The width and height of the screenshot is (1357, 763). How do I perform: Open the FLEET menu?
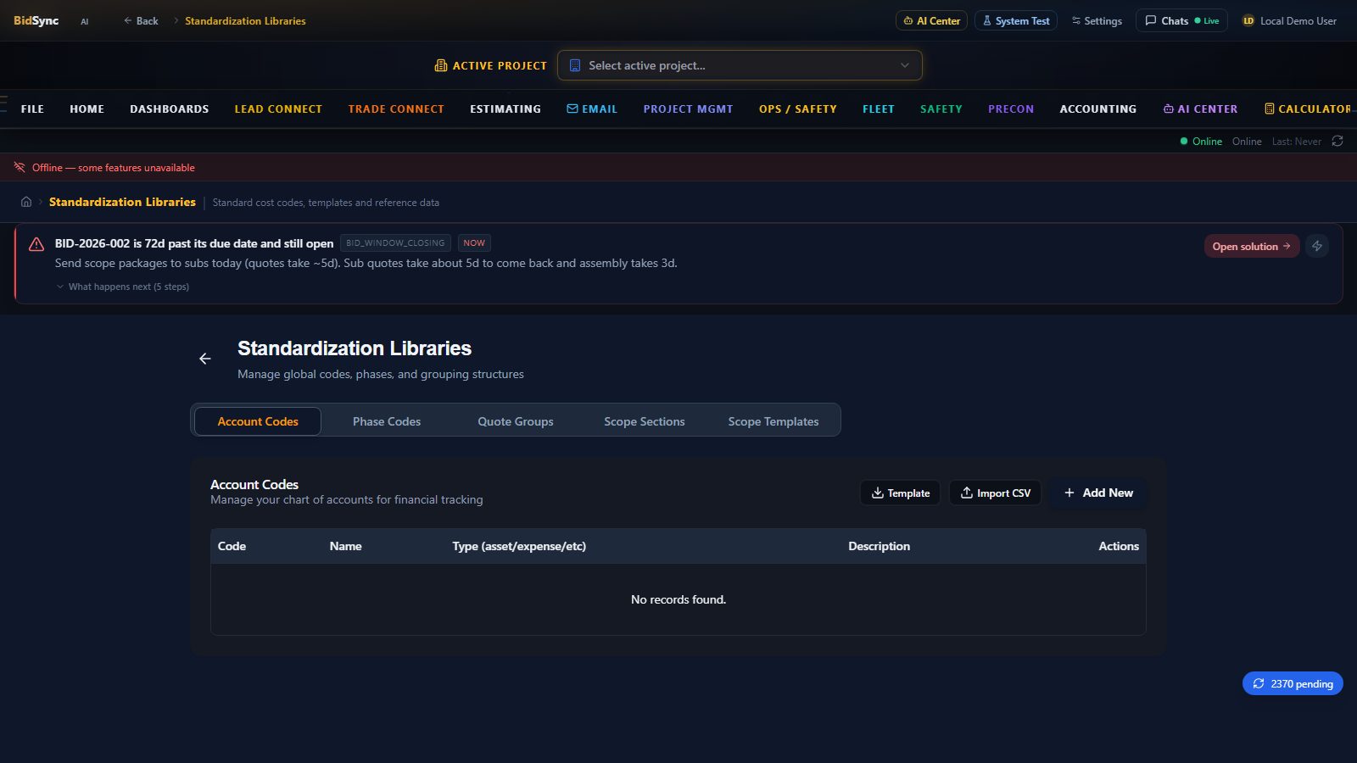click(x=879, y=109)
